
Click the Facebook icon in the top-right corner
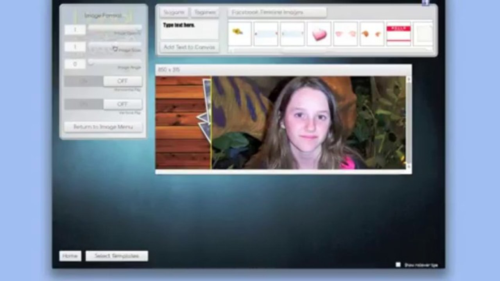[426, 2]
